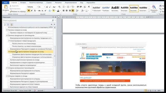Apply the yellow text highlight color

[54, 11]
